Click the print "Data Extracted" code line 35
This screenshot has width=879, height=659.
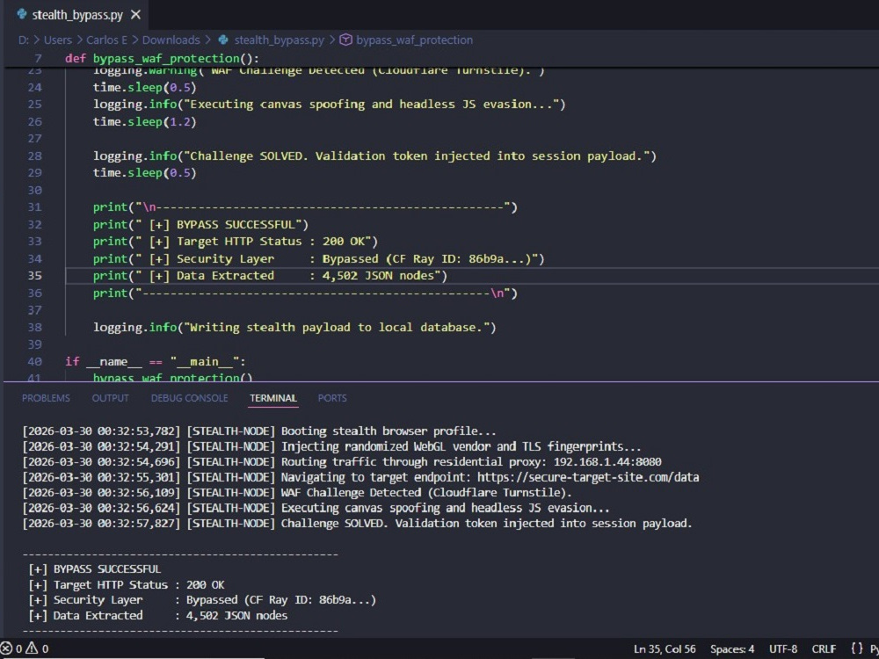[x=270, y=276]
